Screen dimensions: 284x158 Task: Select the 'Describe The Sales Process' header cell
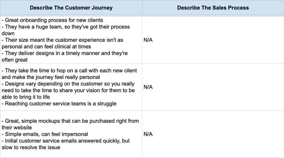click(x=213, y=8)
